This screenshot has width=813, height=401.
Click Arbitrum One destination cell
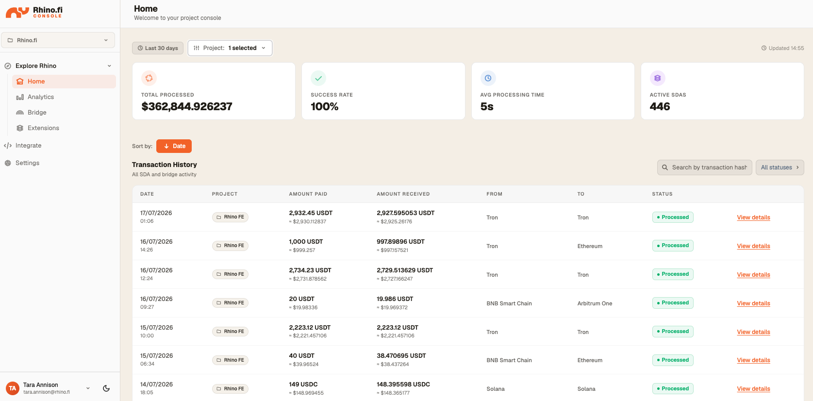(595, 303)
